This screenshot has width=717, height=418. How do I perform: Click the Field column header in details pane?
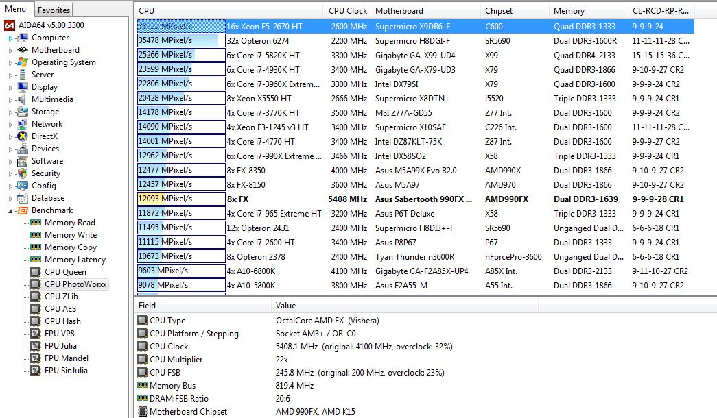point(202,306)
